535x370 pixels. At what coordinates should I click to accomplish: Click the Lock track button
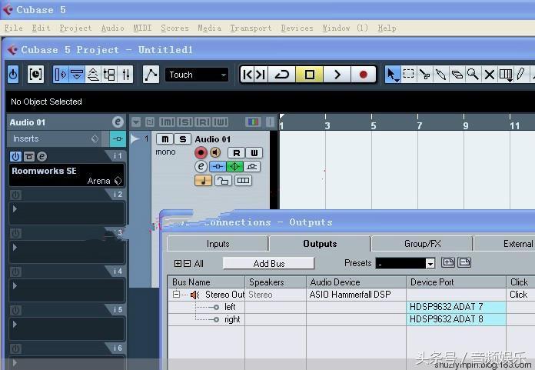223,181
